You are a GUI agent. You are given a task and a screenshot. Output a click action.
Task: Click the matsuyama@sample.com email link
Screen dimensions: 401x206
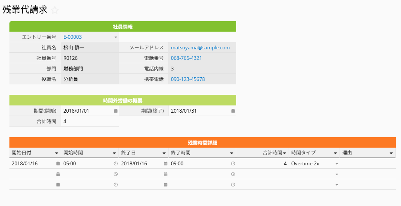(x=200, y=48)
